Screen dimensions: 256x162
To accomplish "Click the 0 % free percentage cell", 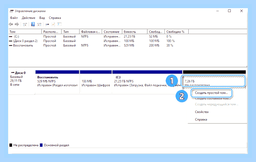I will pos(169,37).
